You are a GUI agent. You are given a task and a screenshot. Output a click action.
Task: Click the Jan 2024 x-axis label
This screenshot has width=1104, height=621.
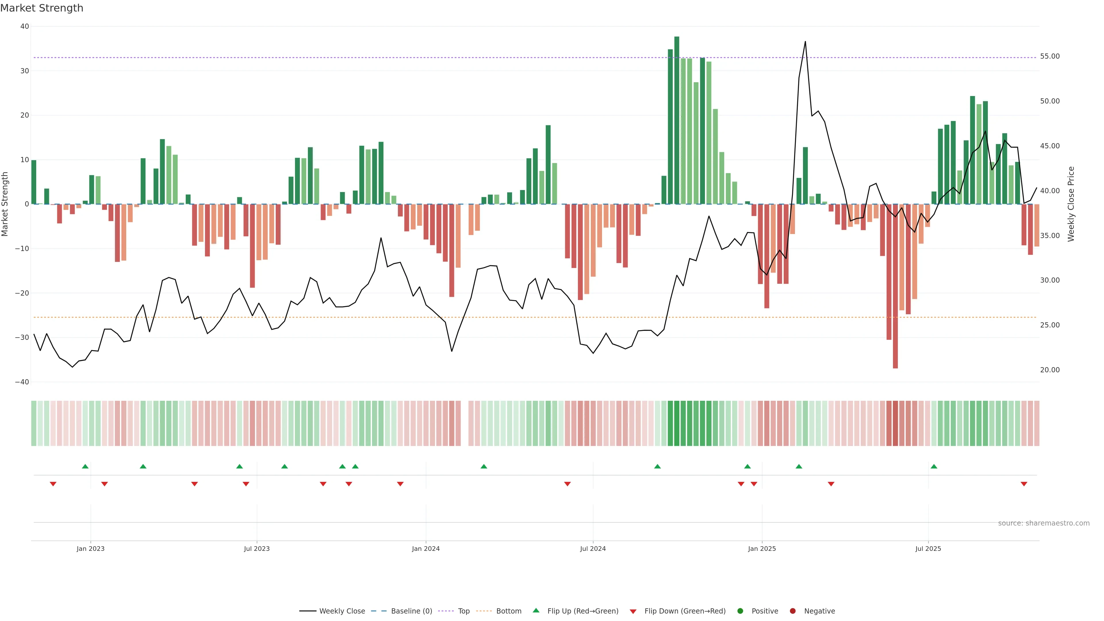pos(425,549)
